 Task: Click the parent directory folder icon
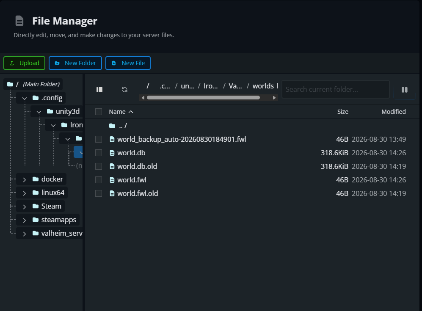click(112, 126)
